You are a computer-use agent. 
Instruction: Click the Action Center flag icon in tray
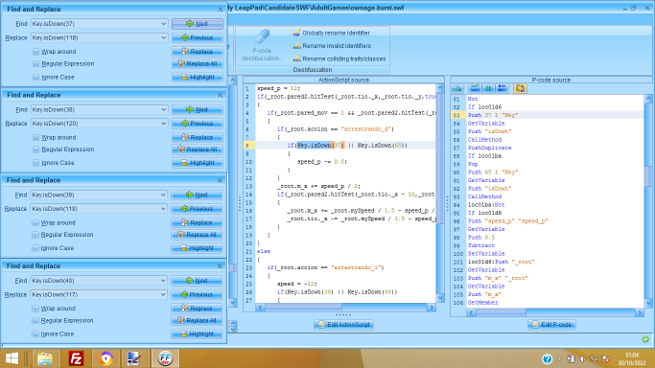(x=605, y=358)
